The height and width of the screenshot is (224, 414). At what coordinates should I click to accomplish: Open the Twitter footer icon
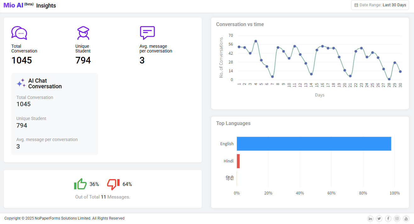(x=379, y=219)
